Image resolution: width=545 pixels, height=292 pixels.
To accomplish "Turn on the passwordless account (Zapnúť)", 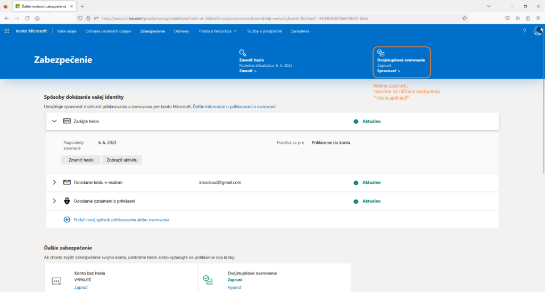I will (x=81, y=287).
